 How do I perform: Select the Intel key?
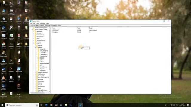[x=39, y=89]
